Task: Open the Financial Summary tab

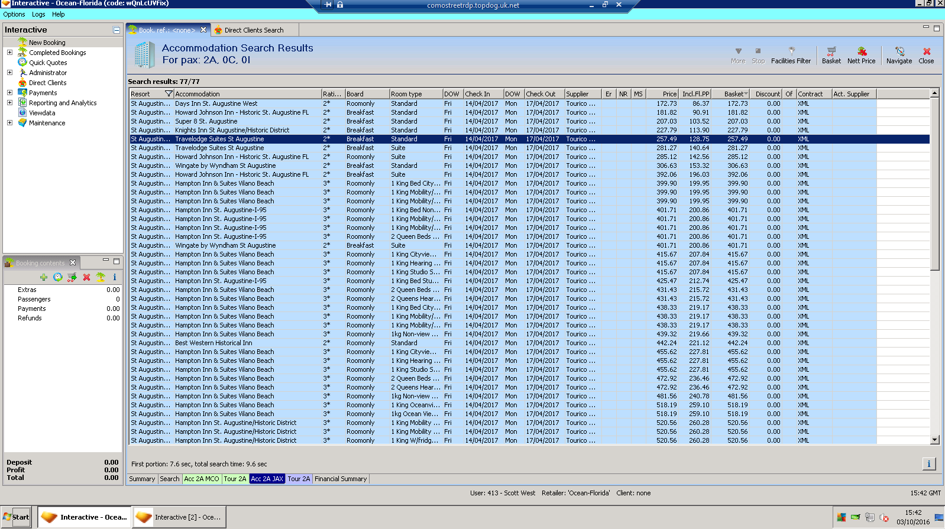Action: coord(341,479)
